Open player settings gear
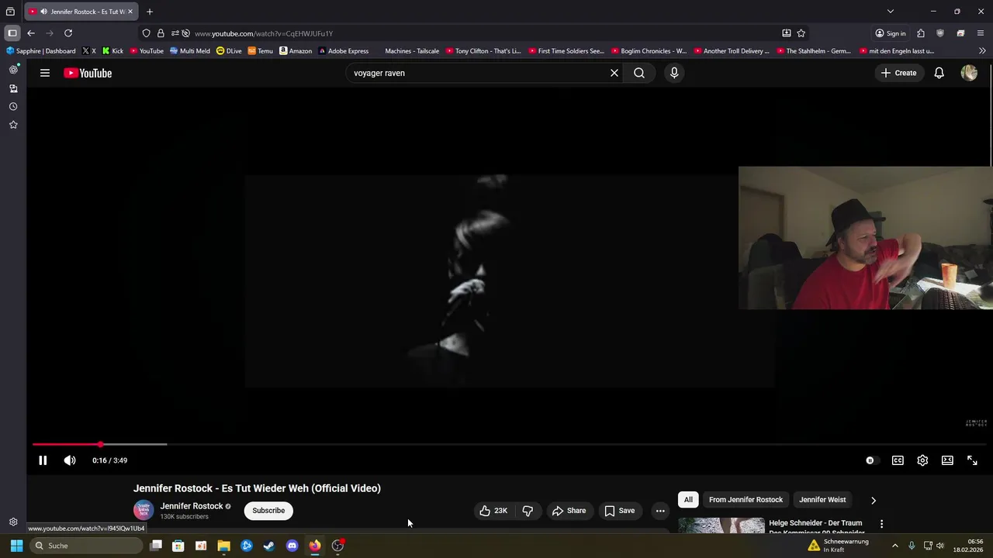This screenshot has width=993, height=558. [x=922, y=460]
